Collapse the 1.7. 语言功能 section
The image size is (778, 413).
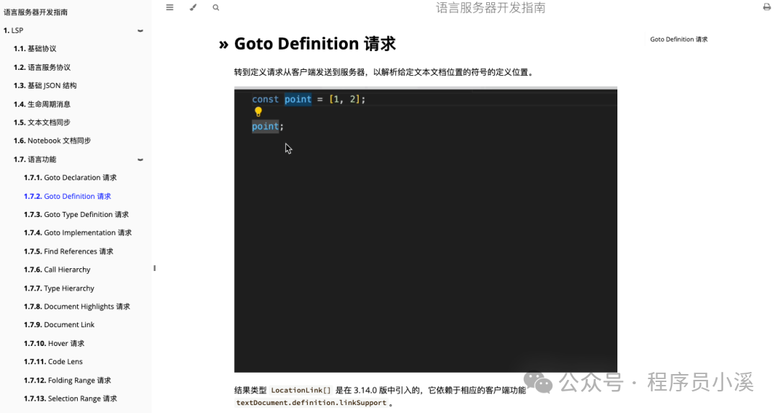140,160
